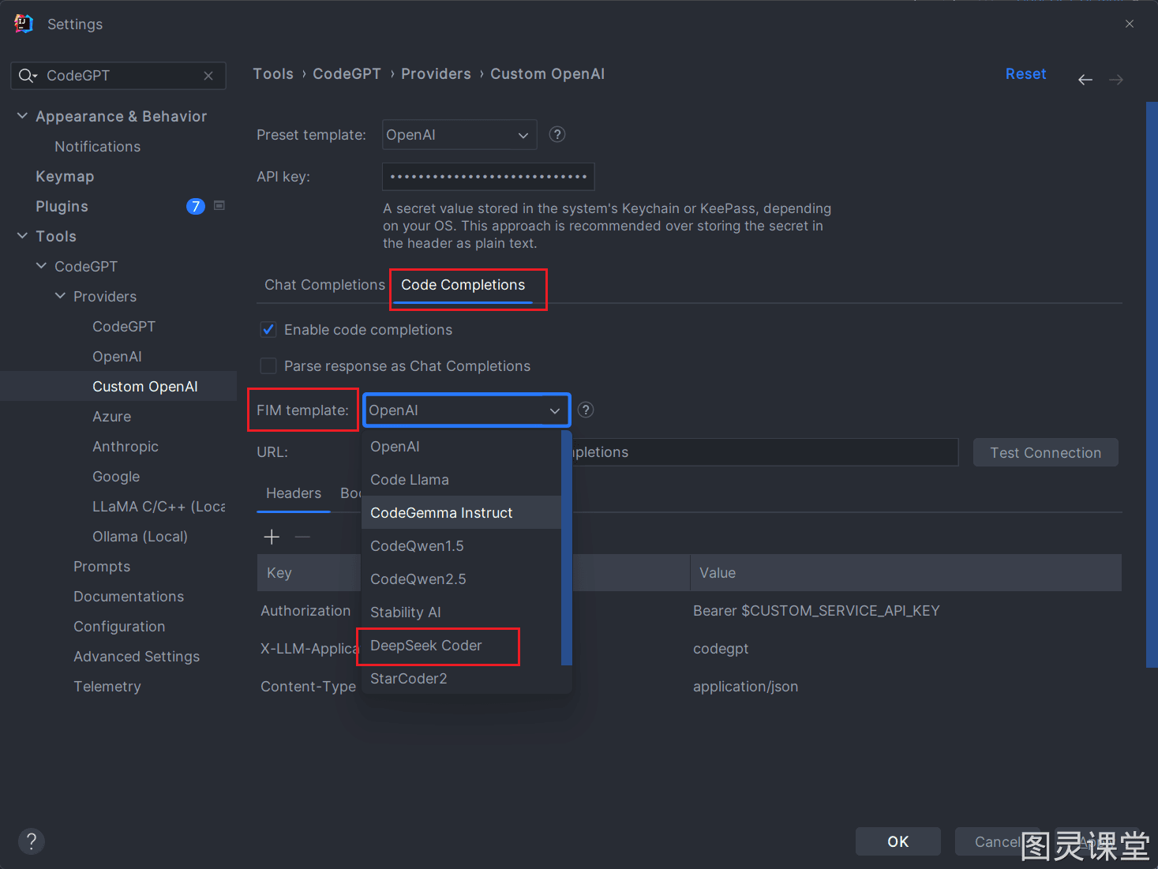Click the API key password field
The height and width of the screenshot is (869, 1158).
[488, 177]
